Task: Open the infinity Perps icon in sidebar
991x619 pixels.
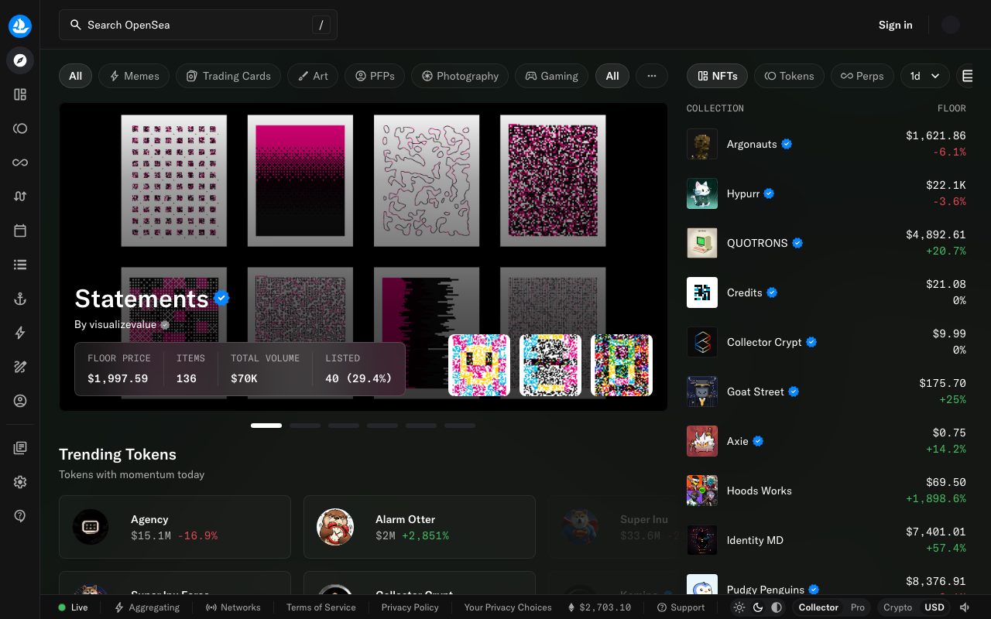Action: (20, 162)
